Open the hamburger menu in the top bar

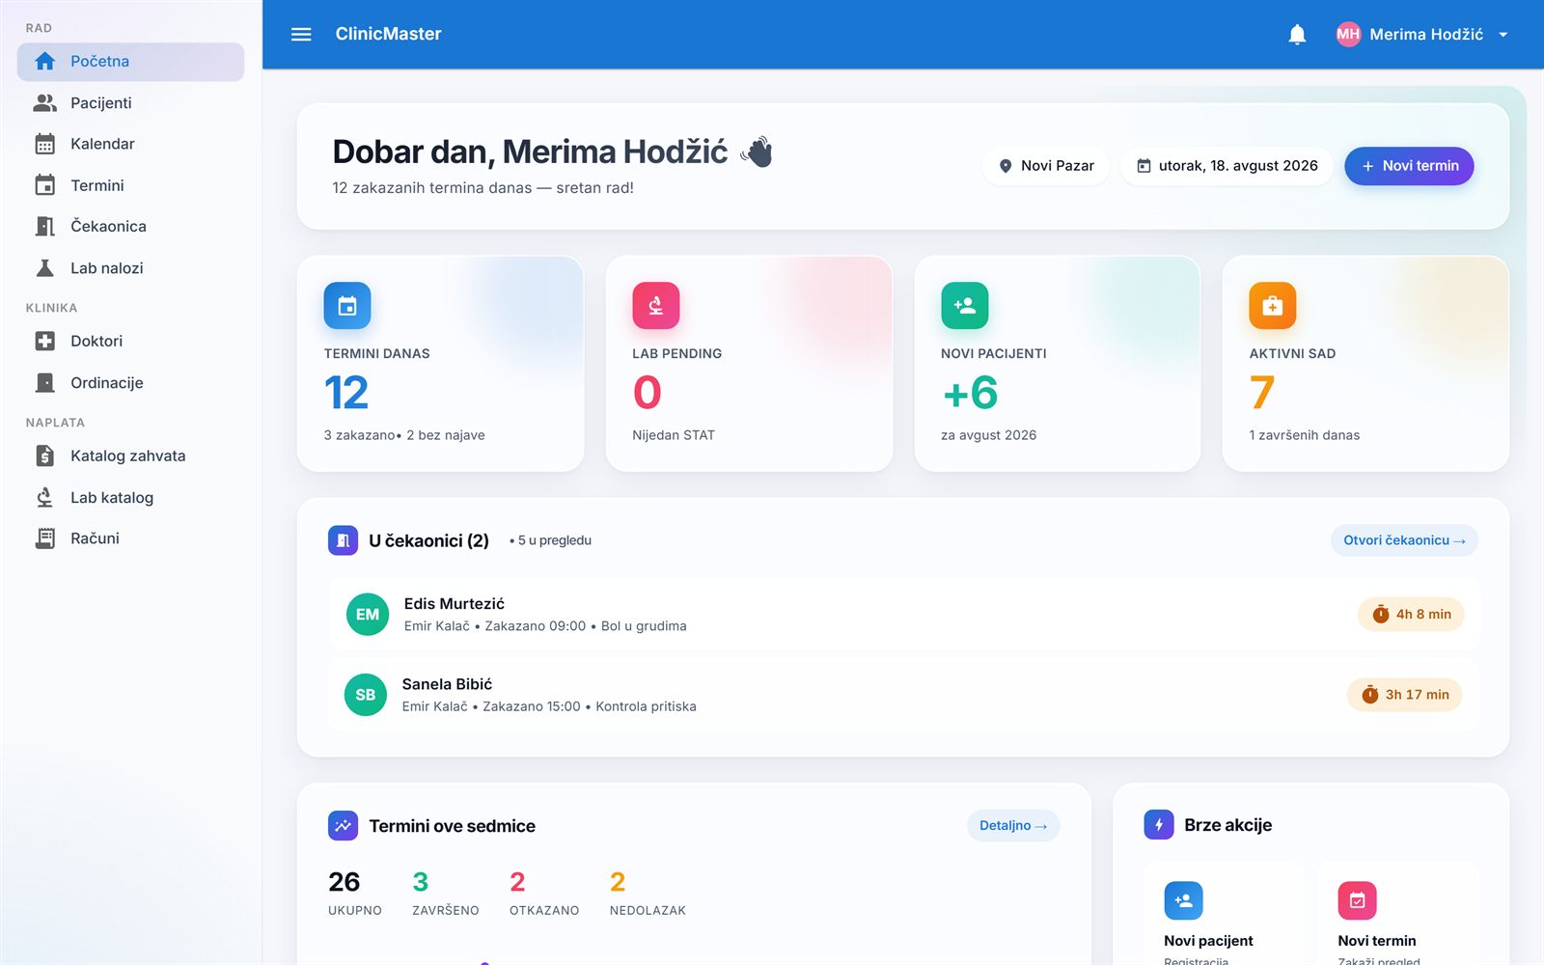(x=301, y=34)
